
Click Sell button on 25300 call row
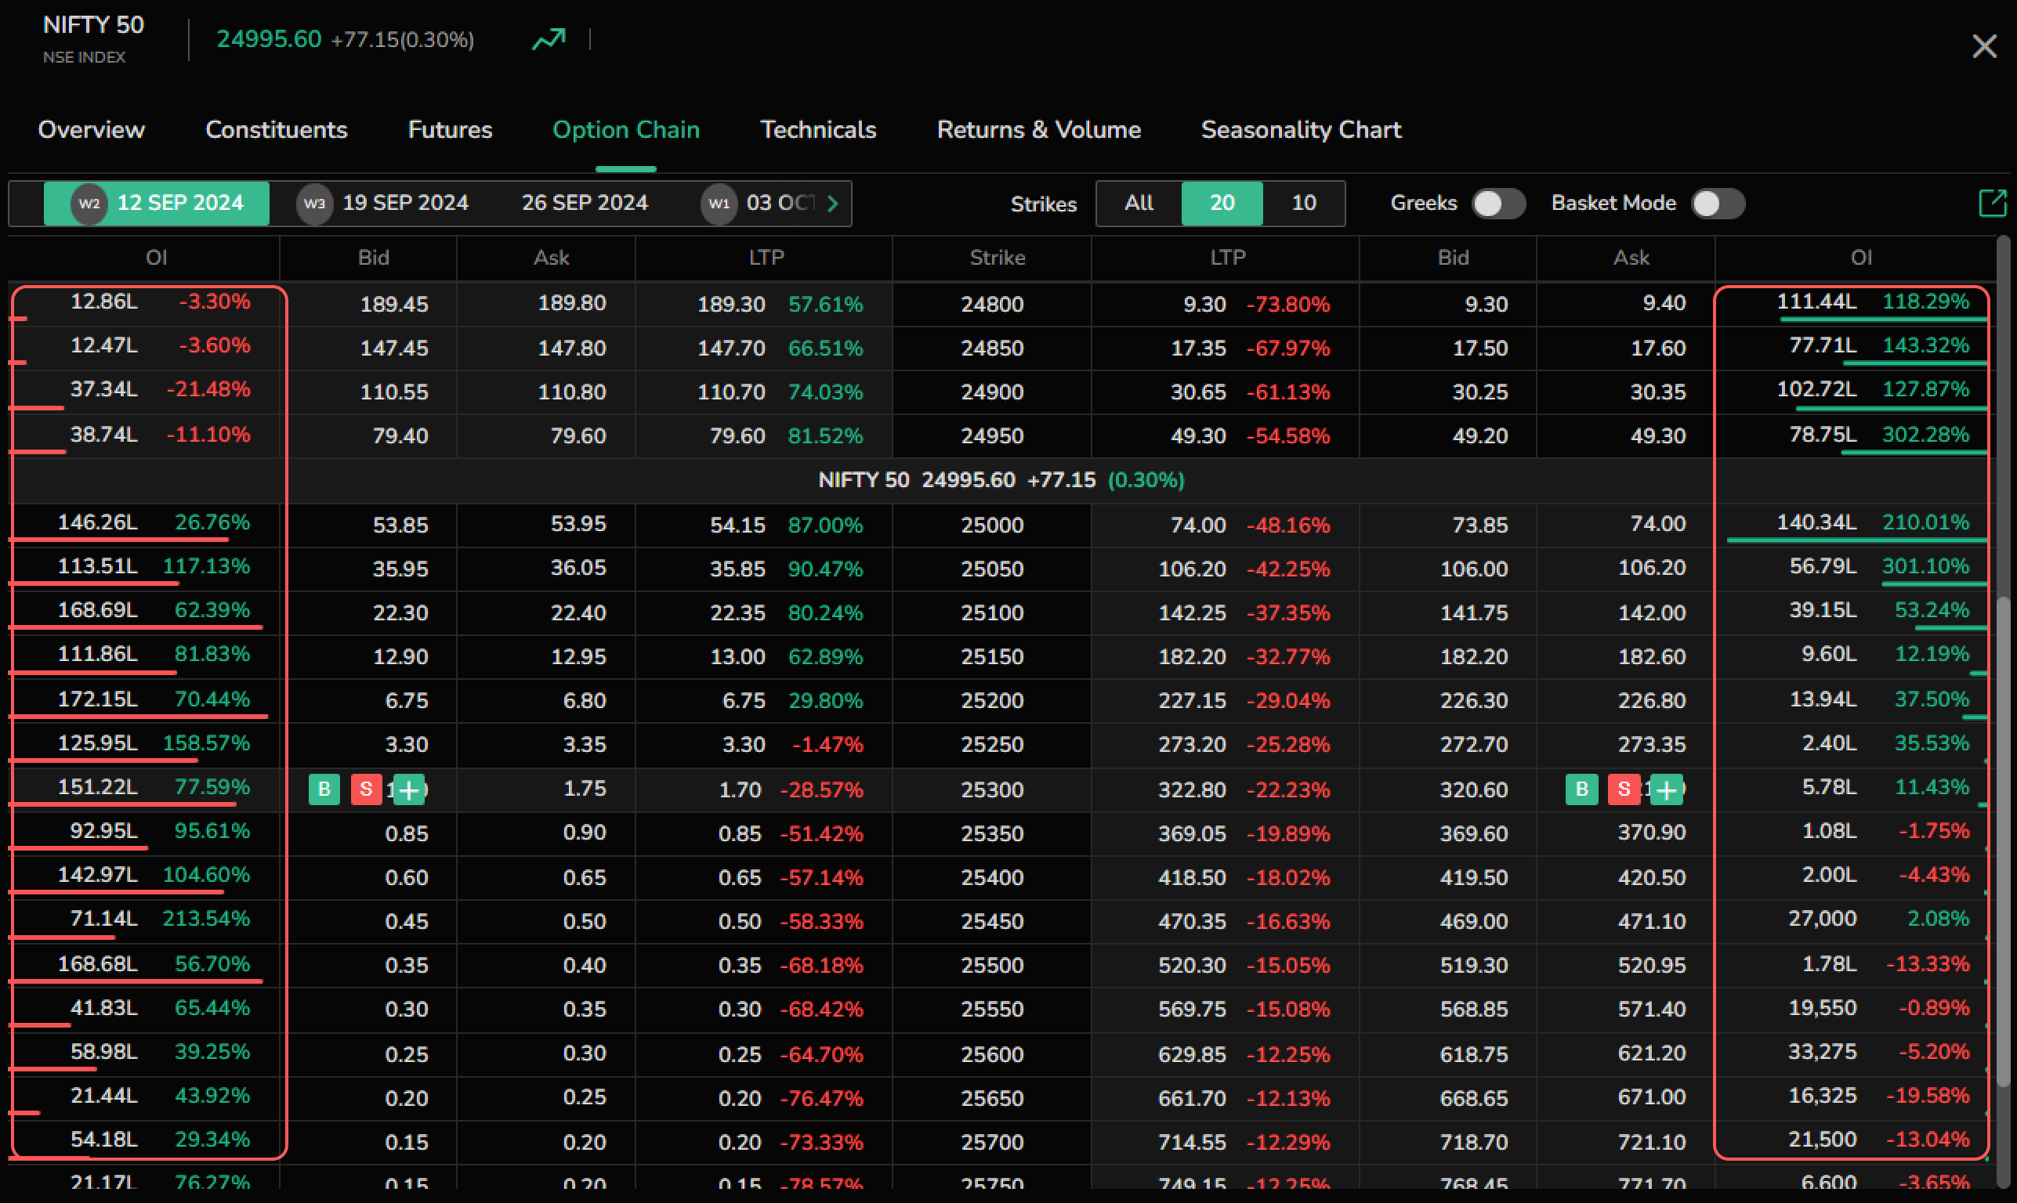pos(366,789)
